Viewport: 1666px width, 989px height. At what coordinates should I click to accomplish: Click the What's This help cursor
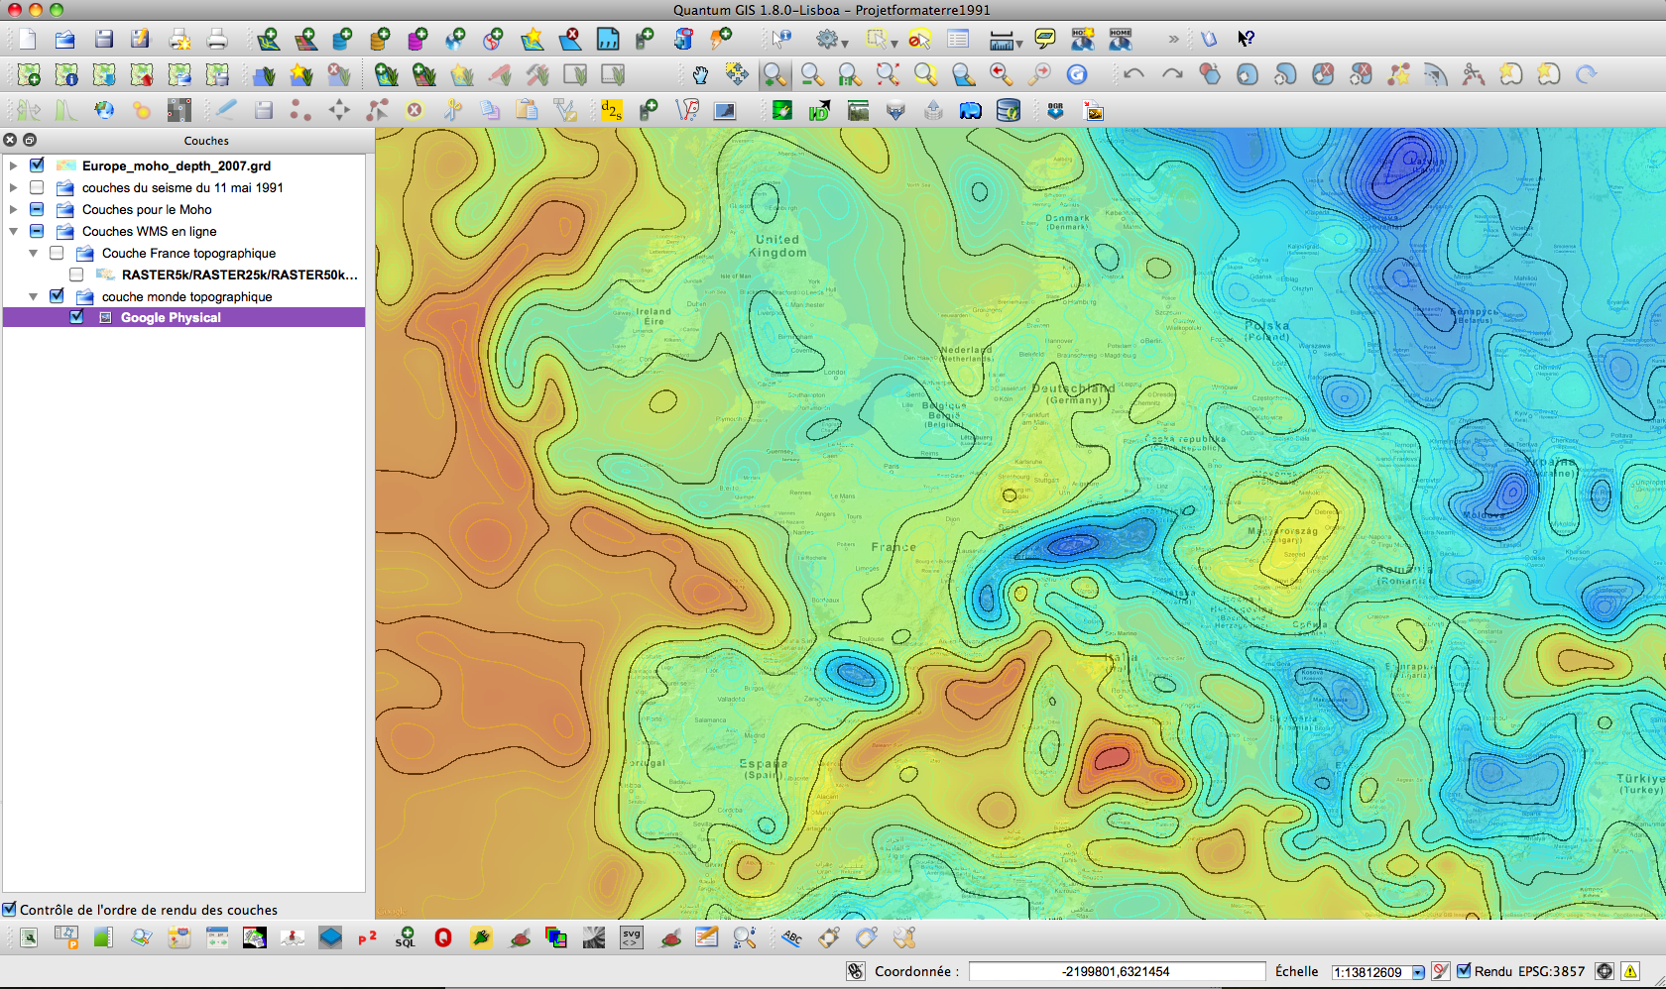pyautogui.click(x=1246, y=40)
